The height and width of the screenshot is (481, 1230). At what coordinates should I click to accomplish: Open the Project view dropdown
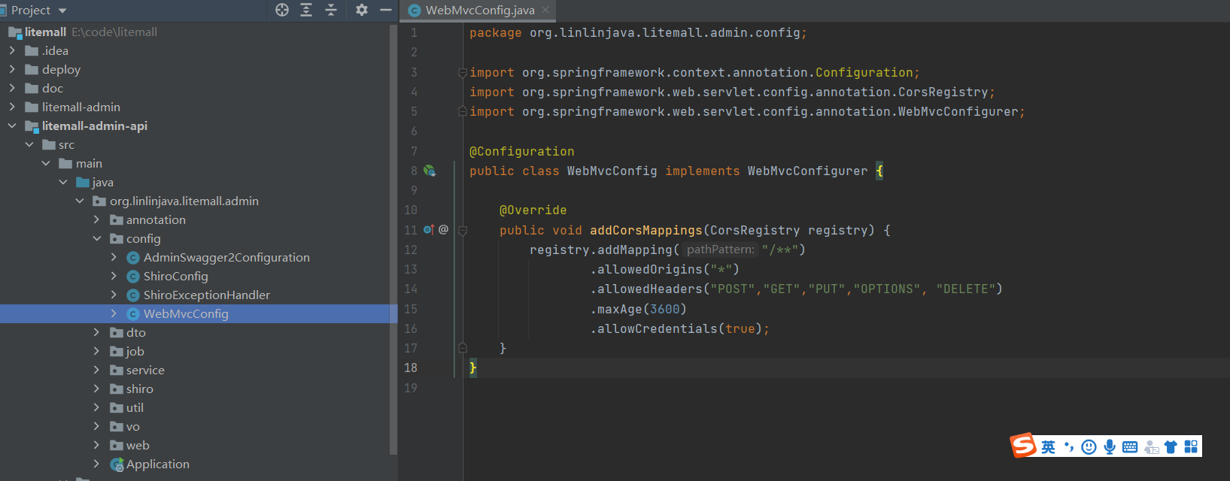tap(62, 11)
